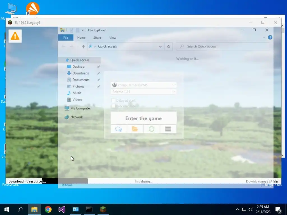287x215 pixels.
Task: Open the File ribbon tab
Action: [x=66, y=38]
